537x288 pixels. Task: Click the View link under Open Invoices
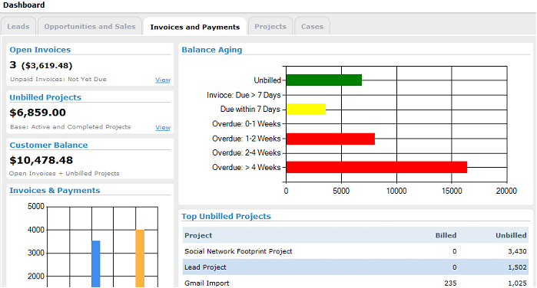click(163, 80)
